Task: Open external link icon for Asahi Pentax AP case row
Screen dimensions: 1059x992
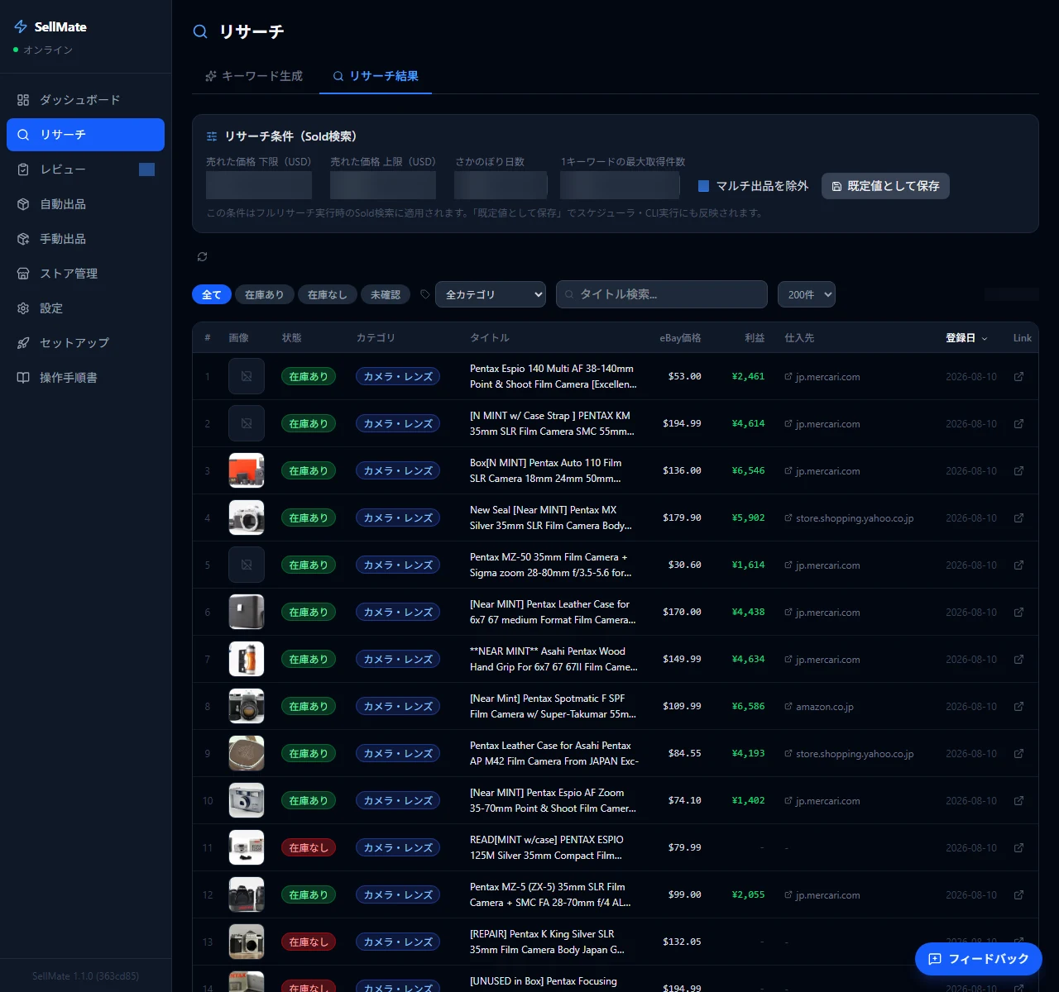Action: pos(1018,754)
